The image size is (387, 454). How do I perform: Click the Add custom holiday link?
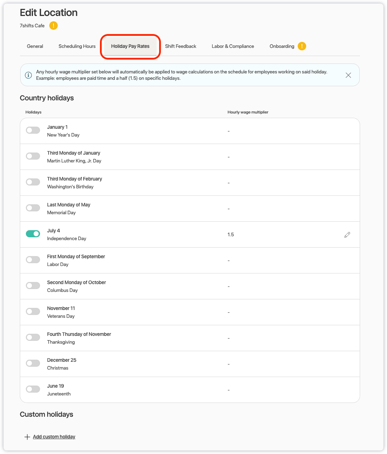click(x=54, y=437)
